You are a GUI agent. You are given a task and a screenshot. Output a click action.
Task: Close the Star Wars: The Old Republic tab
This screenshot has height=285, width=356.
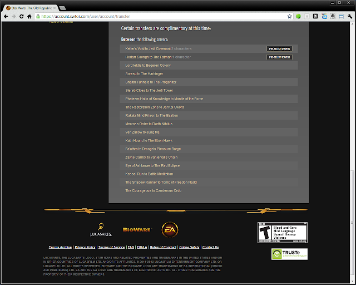(x=55, y=8)
